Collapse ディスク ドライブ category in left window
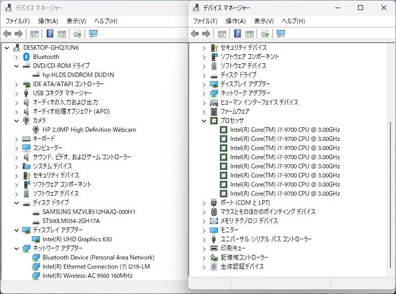Viewport: 396px width, 294px height. coord(17,203)
